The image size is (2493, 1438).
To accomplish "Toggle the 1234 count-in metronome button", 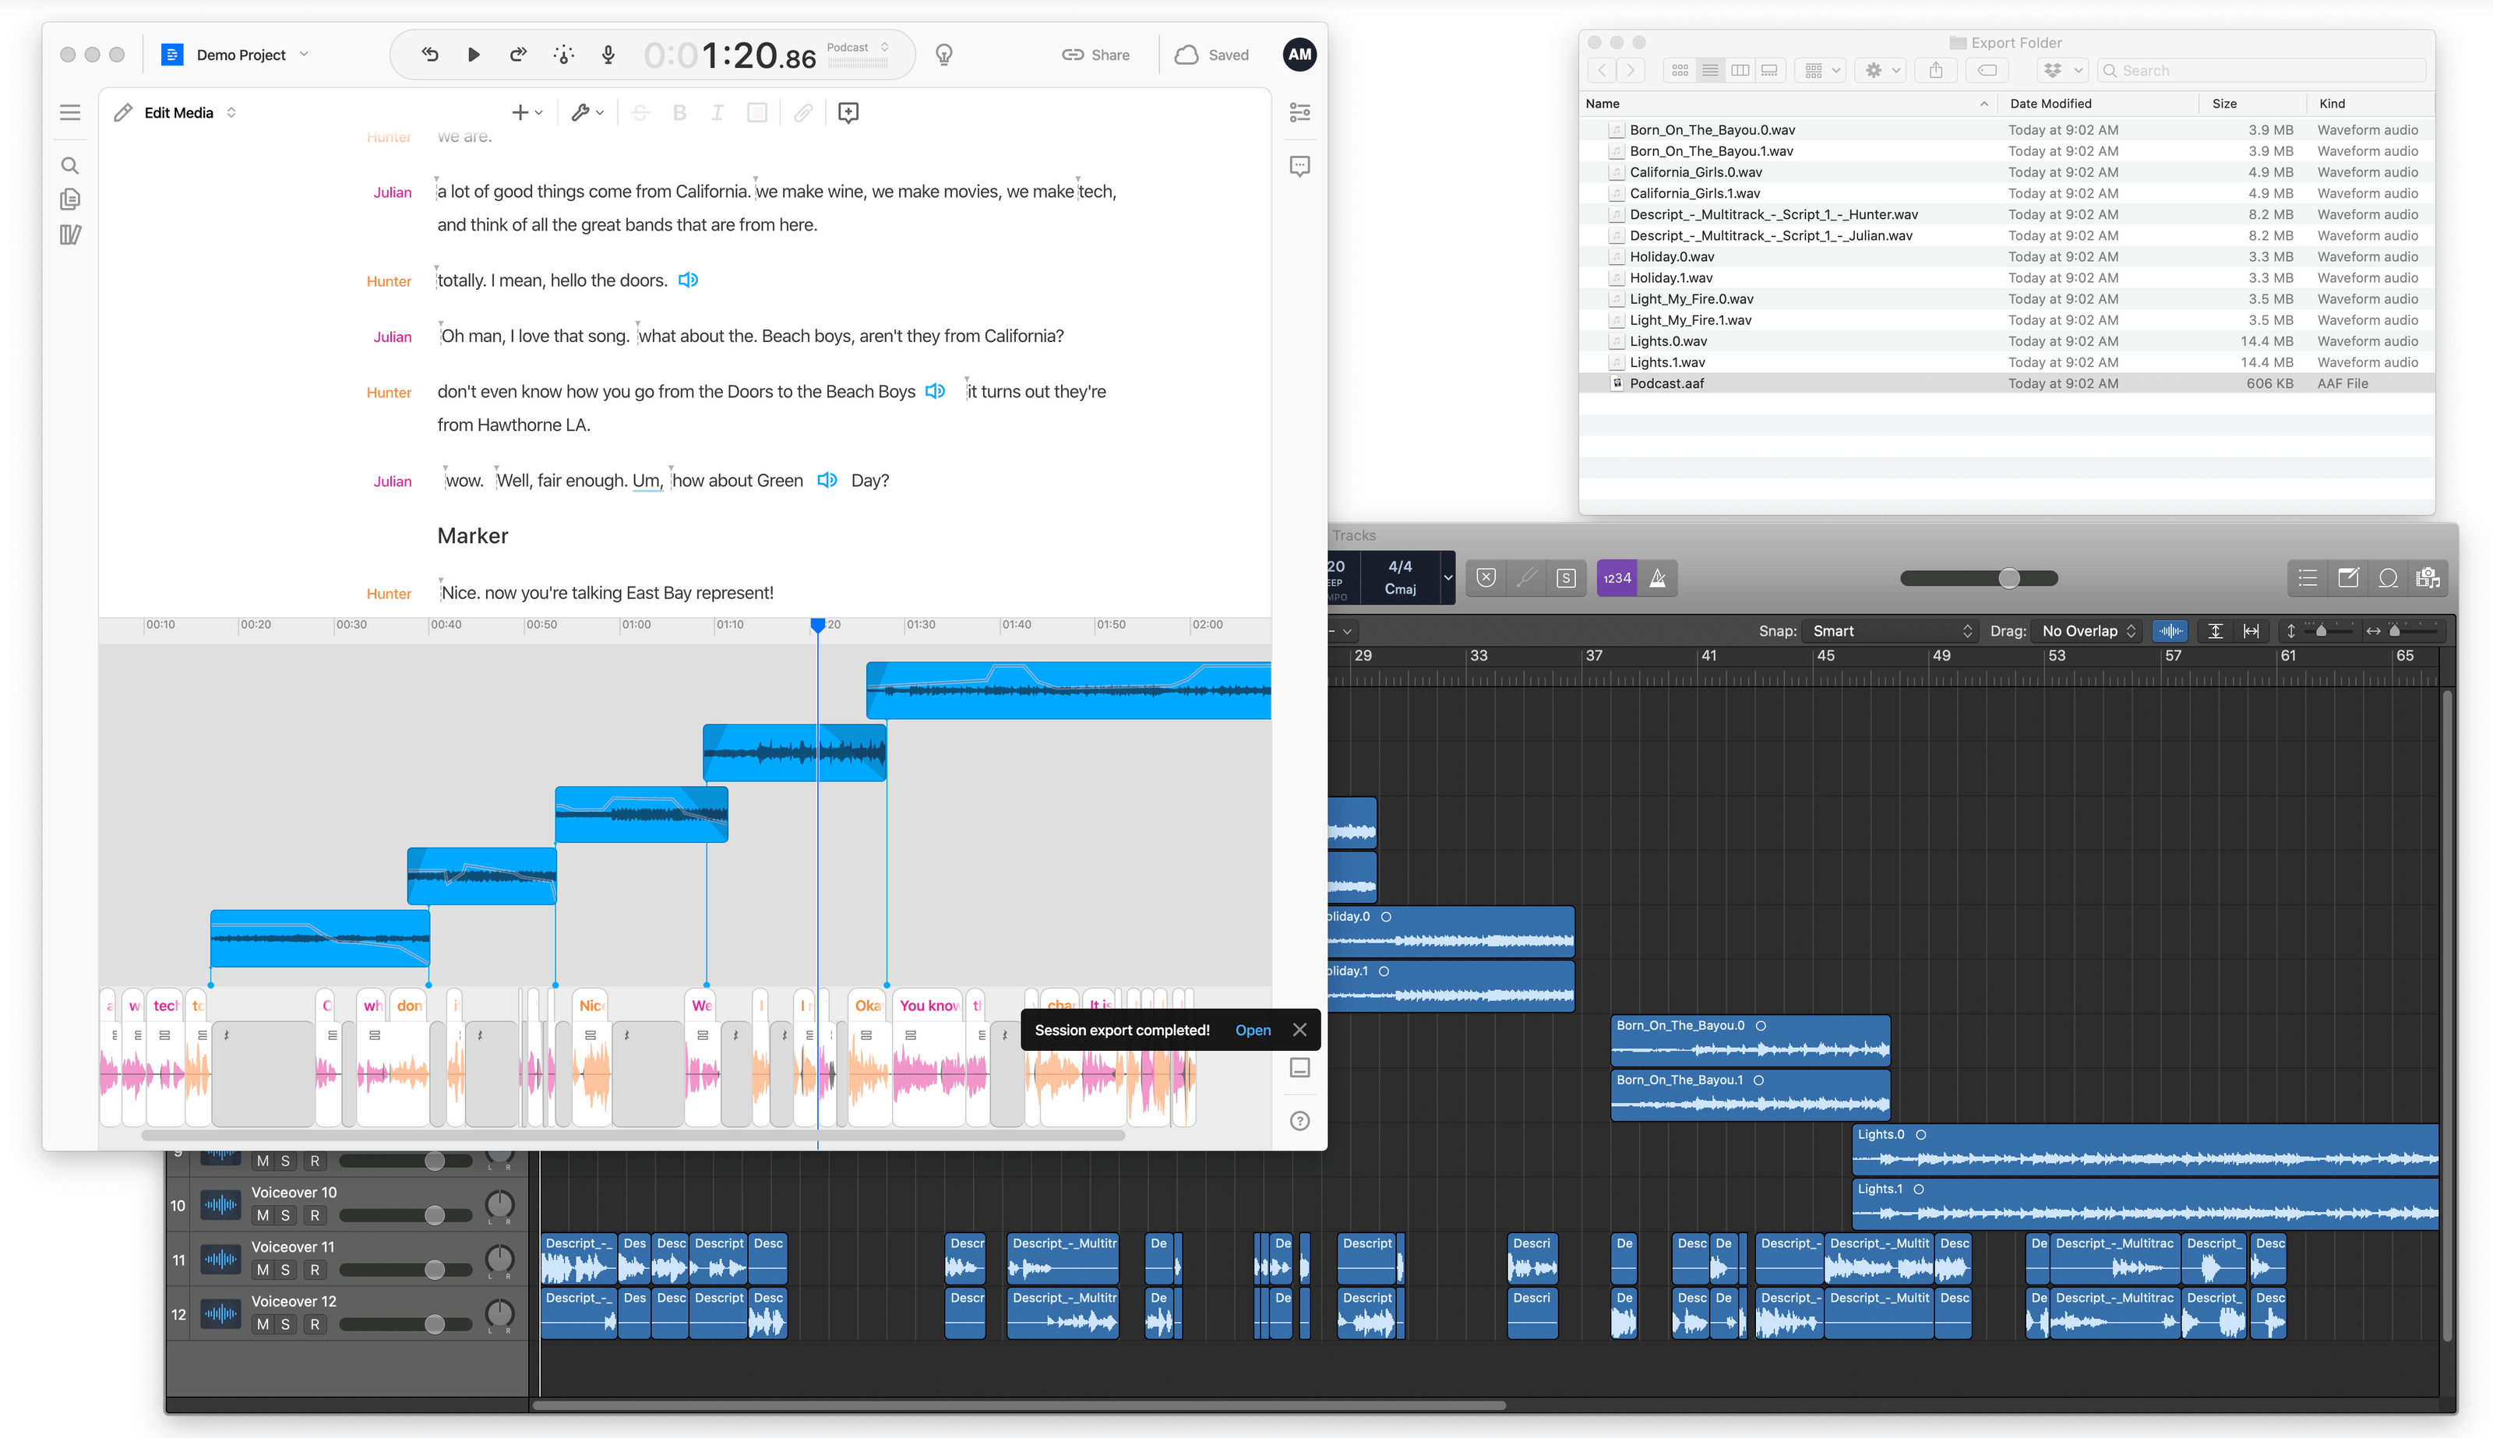I will [1616, 578].
